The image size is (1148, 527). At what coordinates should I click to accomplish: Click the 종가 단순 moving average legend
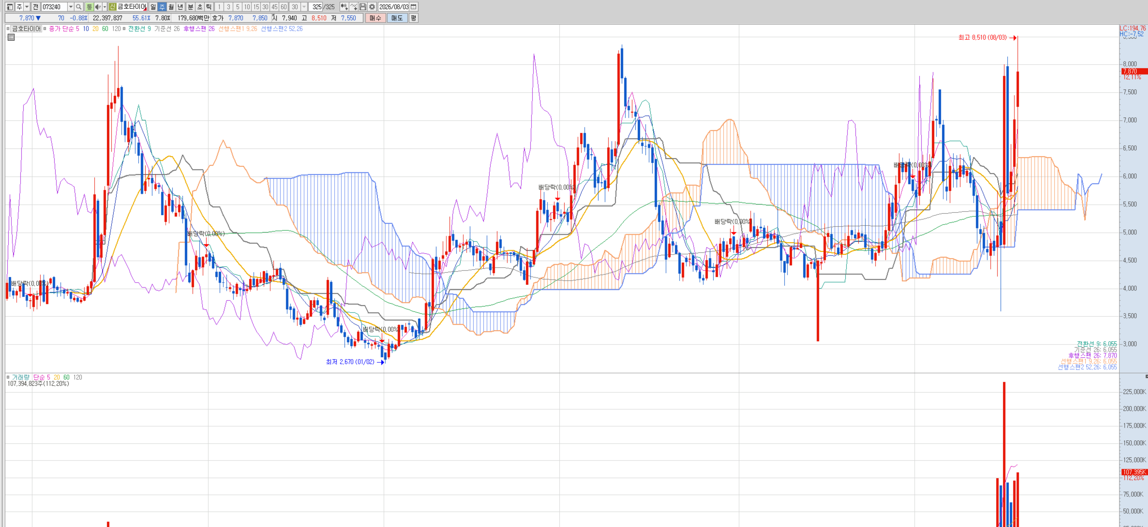(x=62, y=28)
